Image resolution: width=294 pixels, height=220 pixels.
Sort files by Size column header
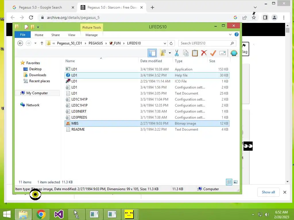(x=212, y=61)
